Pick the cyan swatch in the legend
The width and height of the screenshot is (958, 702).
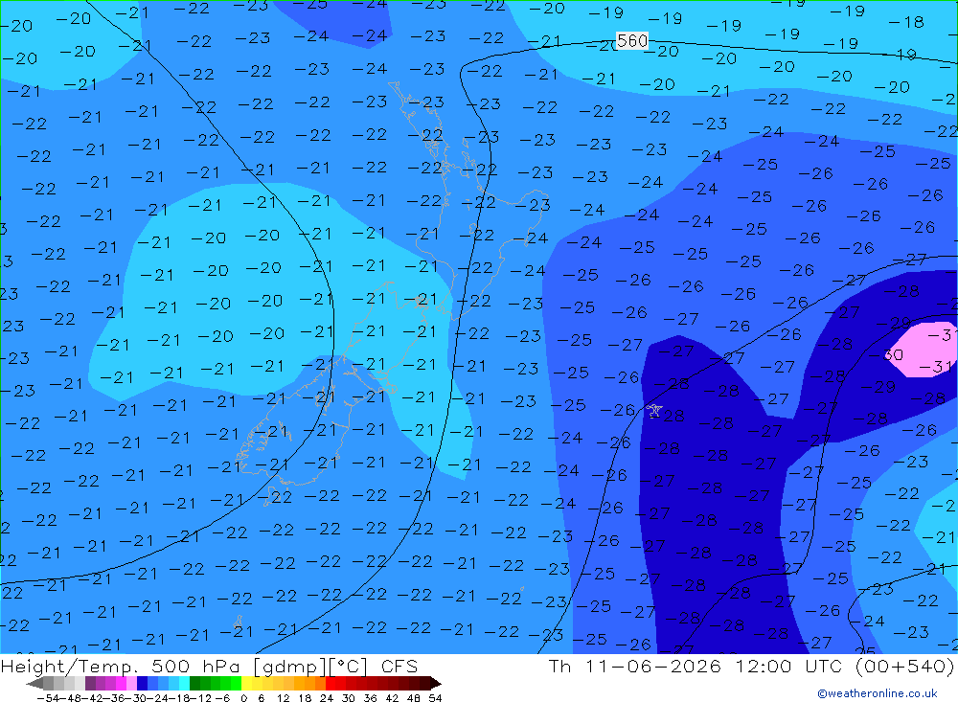(x=184, y=684)
